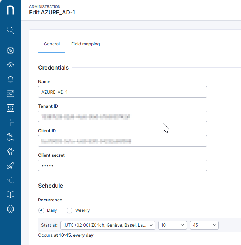This screenshot has width=241, height=245.
Task: Open the time zone dropdown
Action: [x=108, y=225]
